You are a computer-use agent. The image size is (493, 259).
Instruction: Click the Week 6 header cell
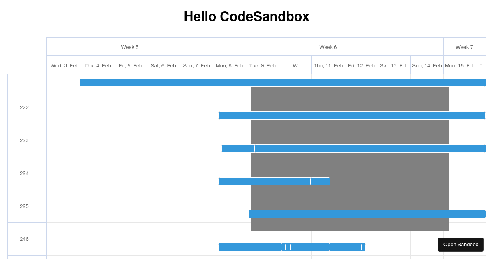(x=328, y=47)
